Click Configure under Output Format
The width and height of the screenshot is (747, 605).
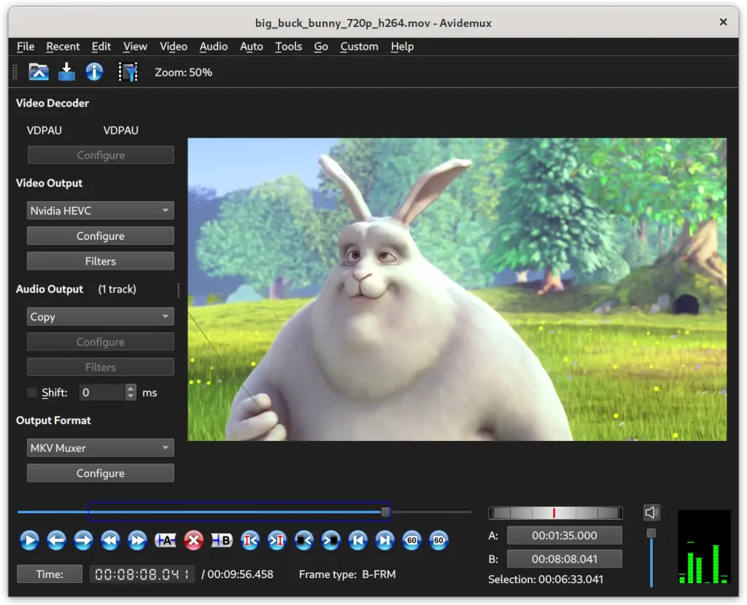(101, 473)
